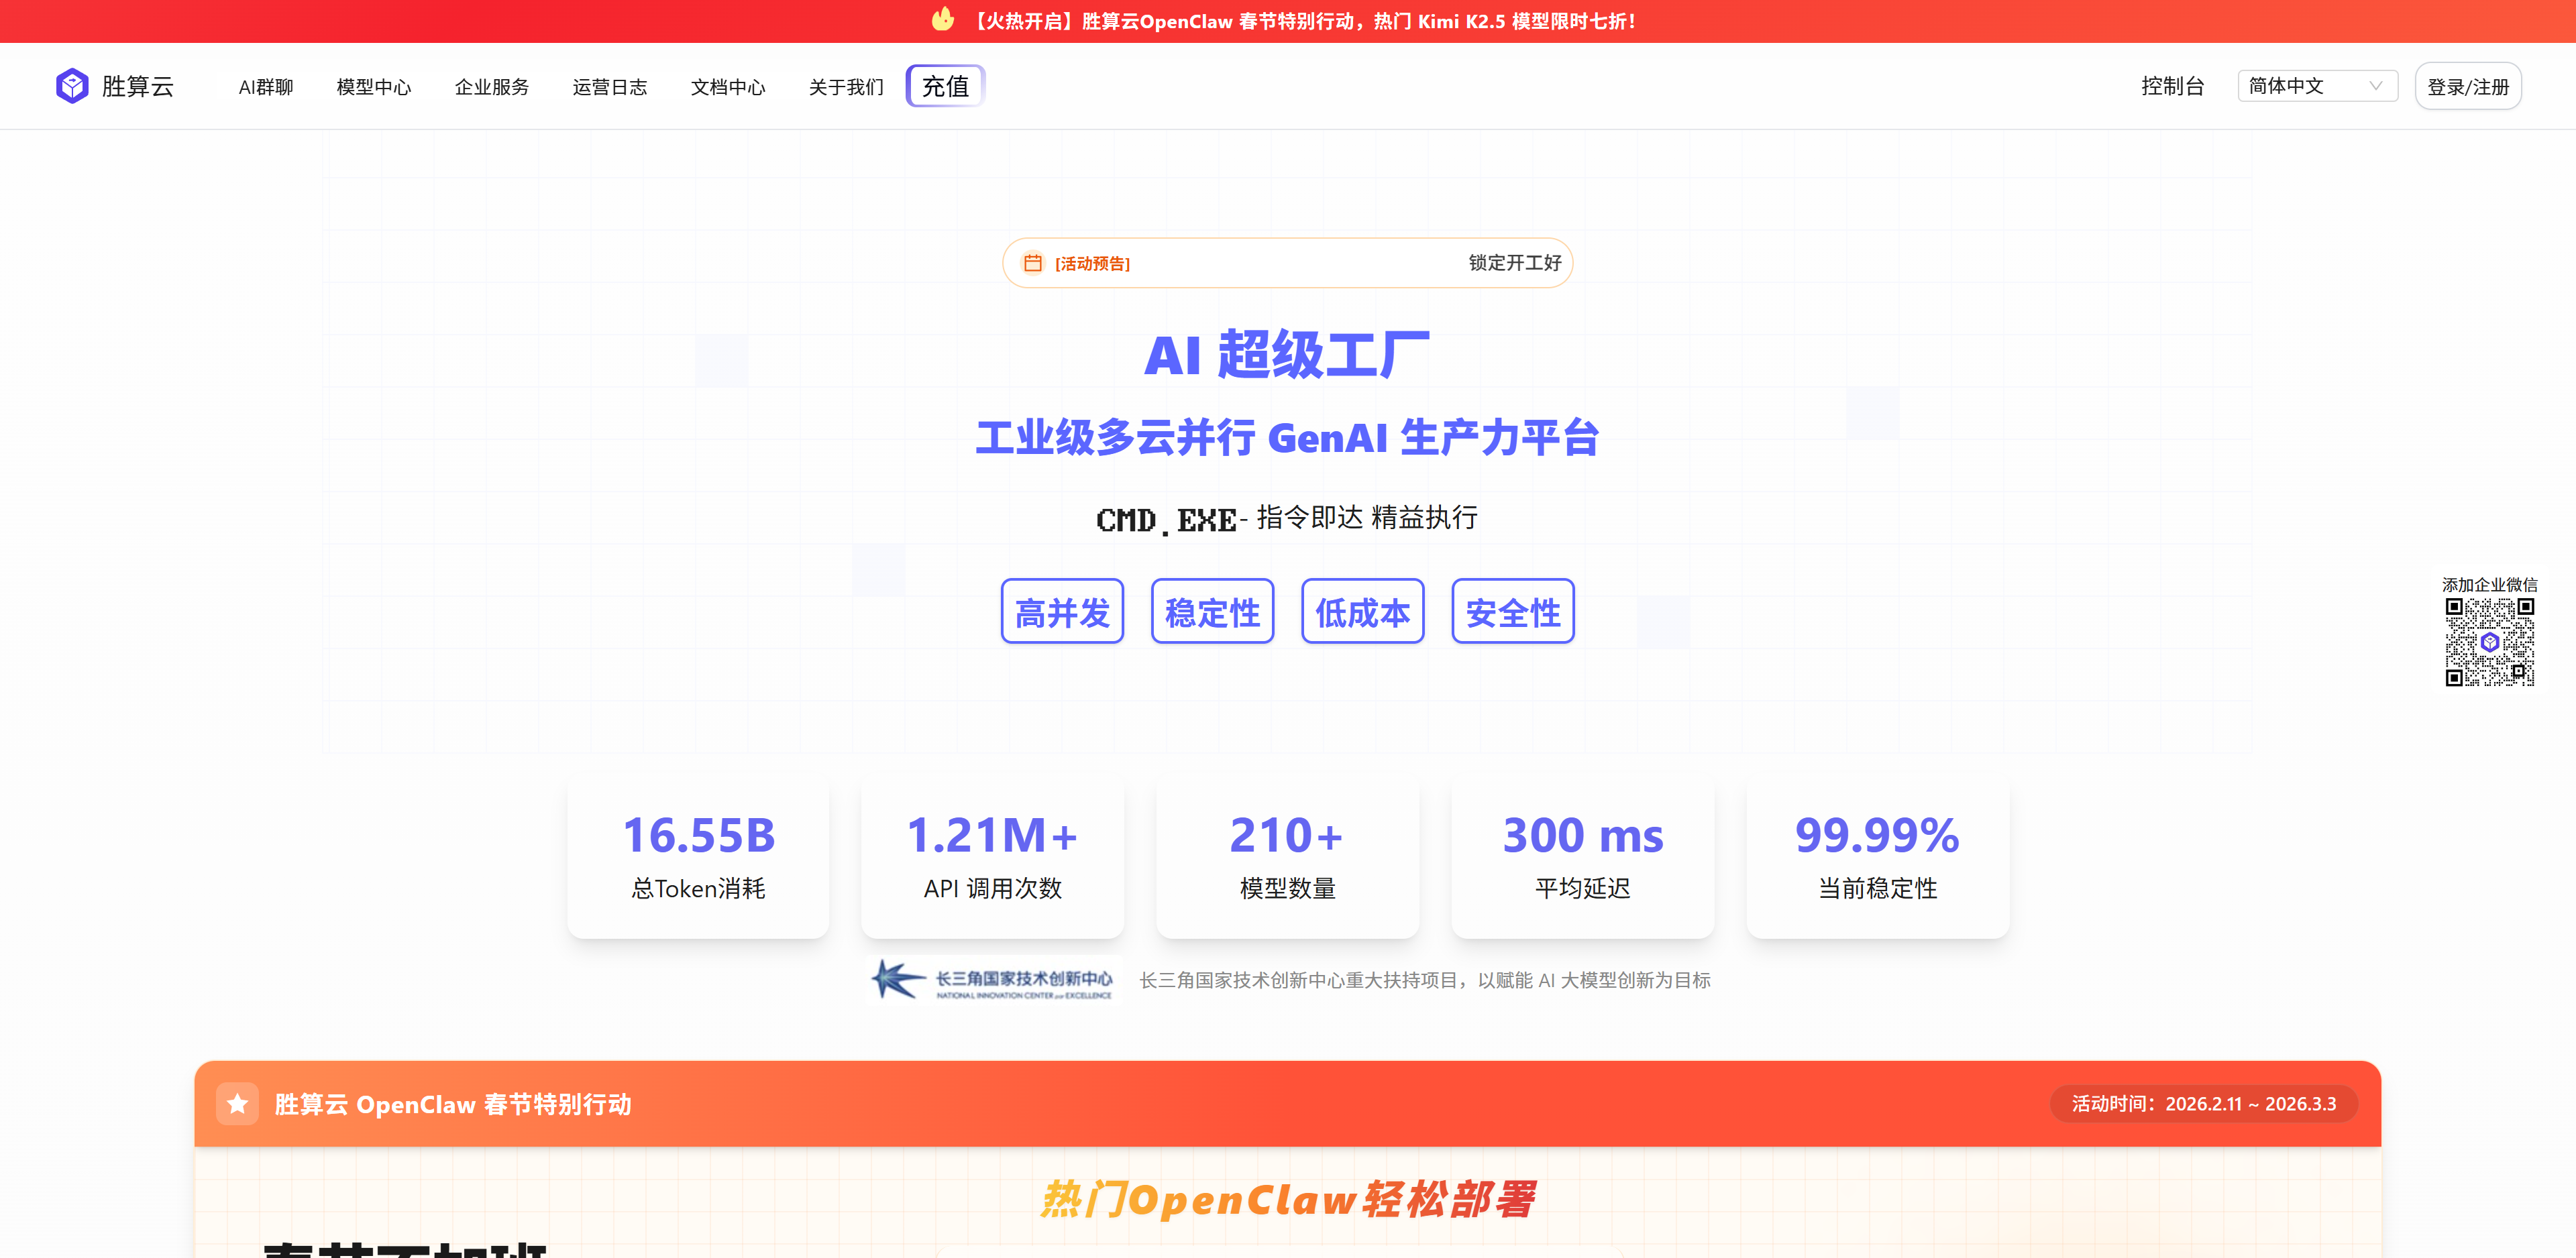Click the 长三角国家技术创新中心 logo
The image size is (2576, 1258).
pos(994,980)
